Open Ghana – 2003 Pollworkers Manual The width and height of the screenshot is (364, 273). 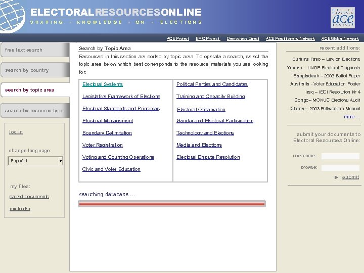(325, 108)
